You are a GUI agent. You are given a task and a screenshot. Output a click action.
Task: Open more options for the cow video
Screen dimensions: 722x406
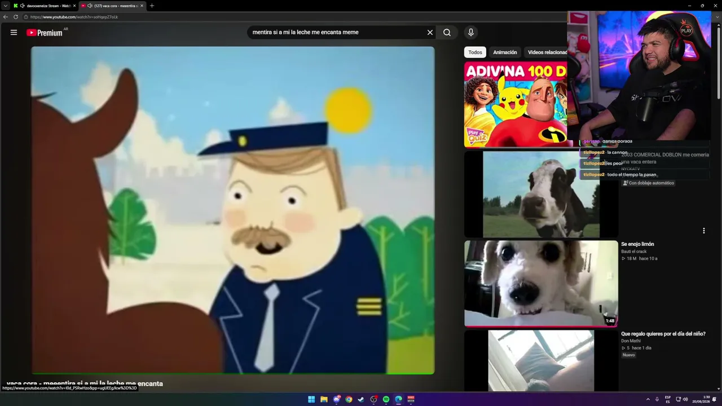click(703, 231)
